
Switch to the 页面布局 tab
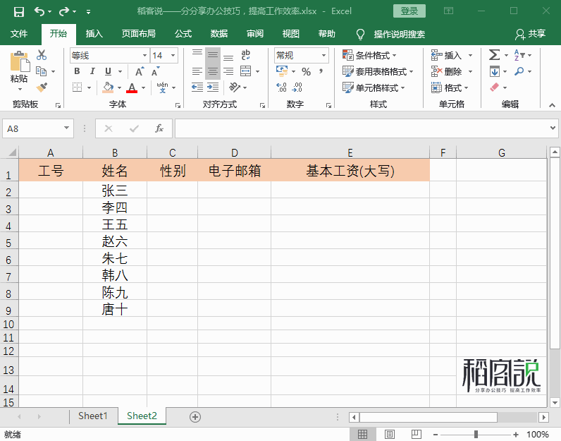pyautogui.click(x=138, y=34)
